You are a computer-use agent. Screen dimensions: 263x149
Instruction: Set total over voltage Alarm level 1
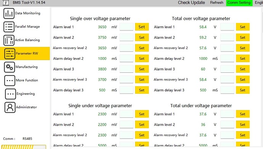pyautogui.click(x=243, y=27)
